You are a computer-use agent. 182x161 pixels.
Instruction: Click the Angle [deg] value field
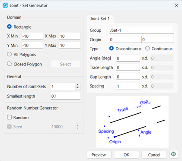click(128, 58)
